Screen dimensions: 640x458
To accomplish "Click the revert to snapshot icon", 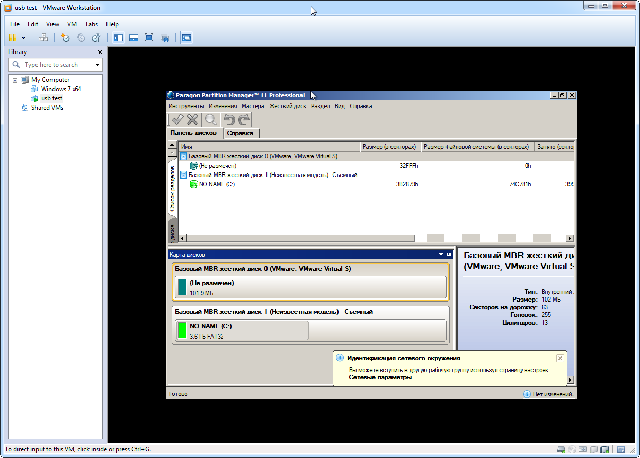I will 81,38.
